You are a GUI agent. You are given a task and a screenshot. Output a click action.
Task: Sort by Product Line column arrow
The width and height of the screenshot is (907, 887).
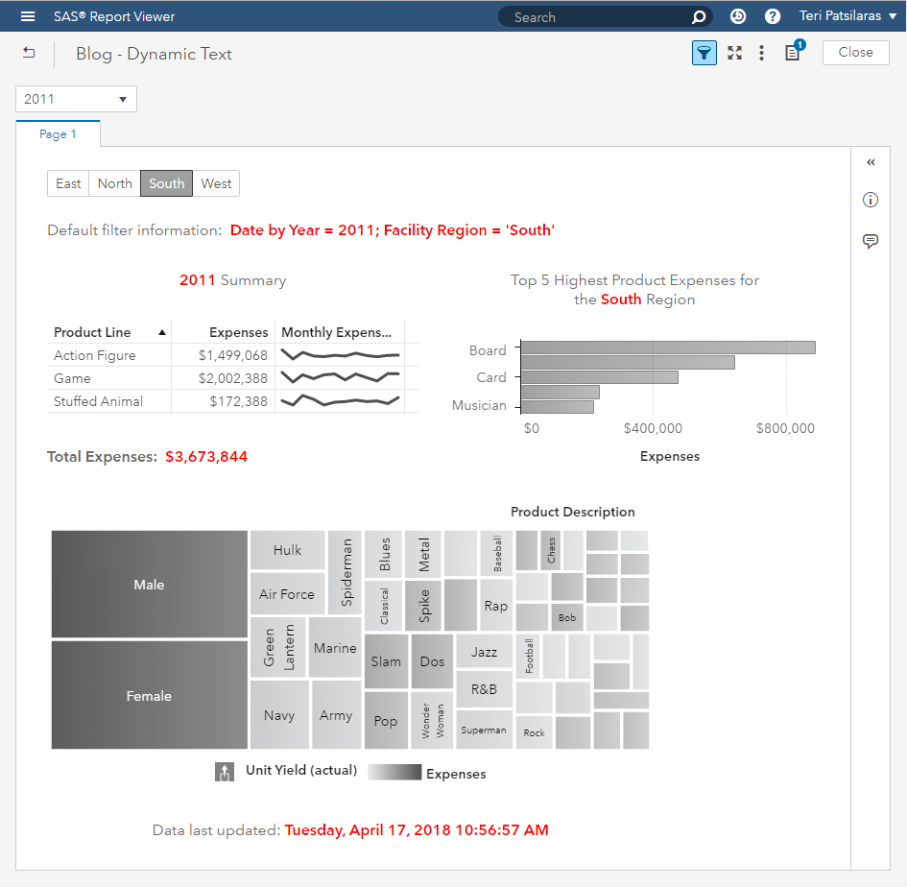click(162, 333)
